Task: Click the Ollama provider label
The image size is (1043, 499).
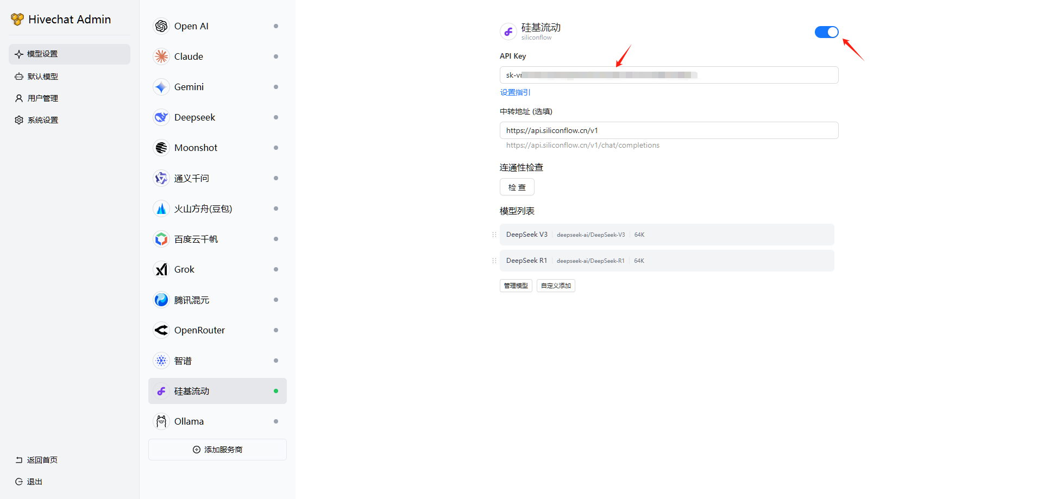Action: tap(189, 421)
